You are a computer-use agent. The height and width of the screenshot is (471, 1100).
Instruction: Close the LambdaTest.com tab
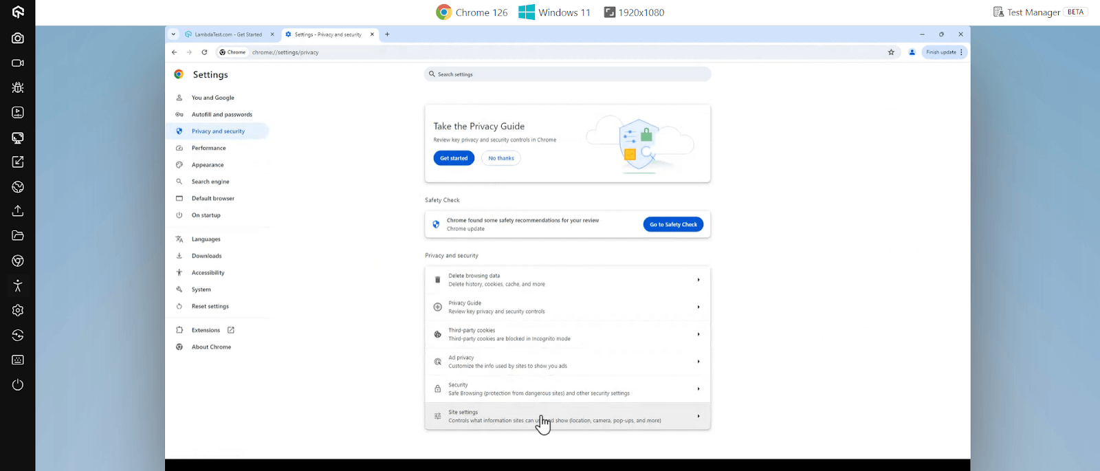[x=272, y=34]
